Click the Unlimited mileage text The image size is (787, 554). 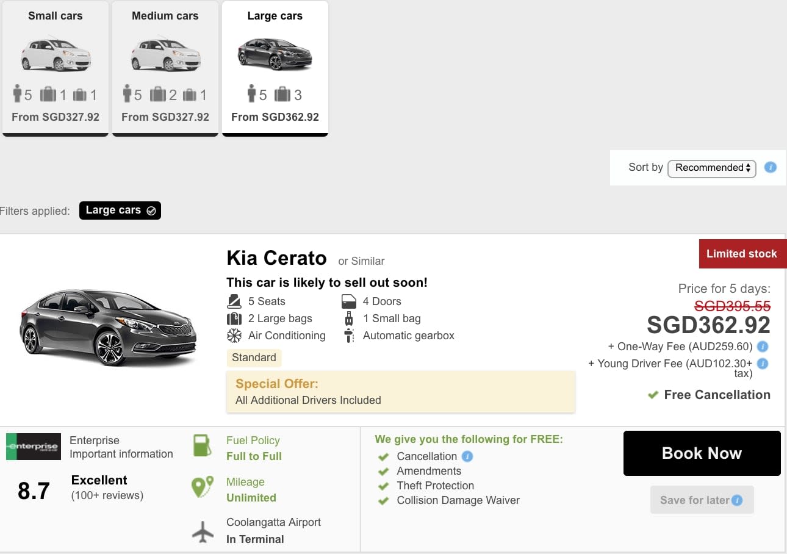point(251,498)
